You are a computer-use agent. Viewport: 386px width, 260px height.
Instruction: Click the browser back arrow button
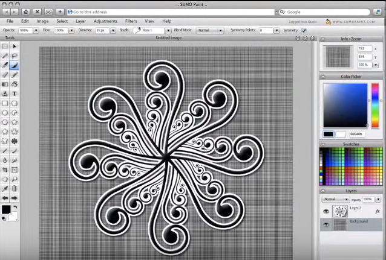pos(5,11)
